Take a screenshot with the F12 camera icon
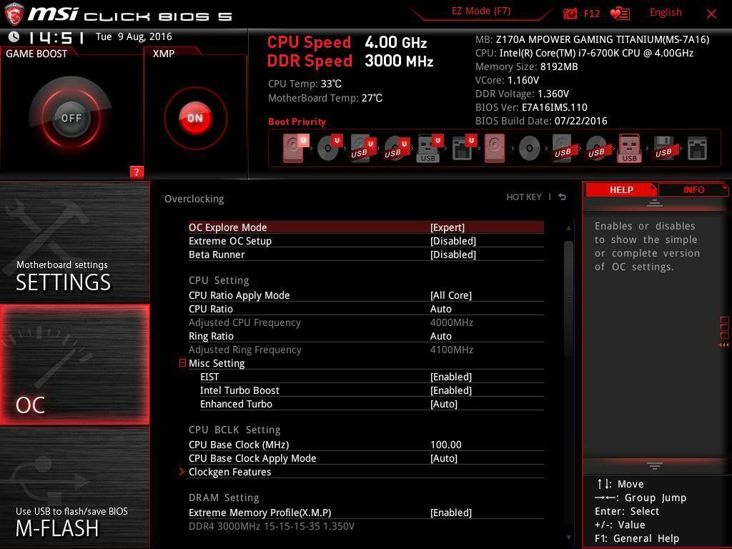This screenshot has height=549, width=732. (570, 14)
